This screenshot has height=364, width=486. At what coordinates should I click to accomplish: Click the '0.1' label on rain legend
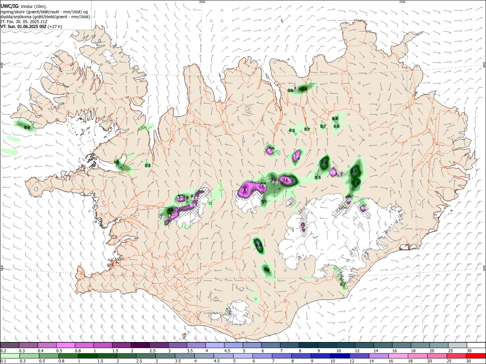3,361
